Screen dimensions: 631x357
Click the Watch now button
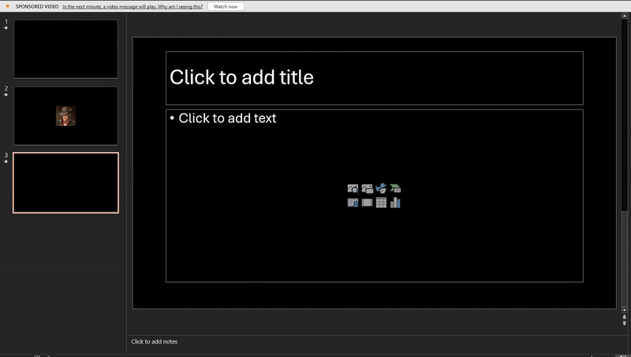tap(226, 6)
